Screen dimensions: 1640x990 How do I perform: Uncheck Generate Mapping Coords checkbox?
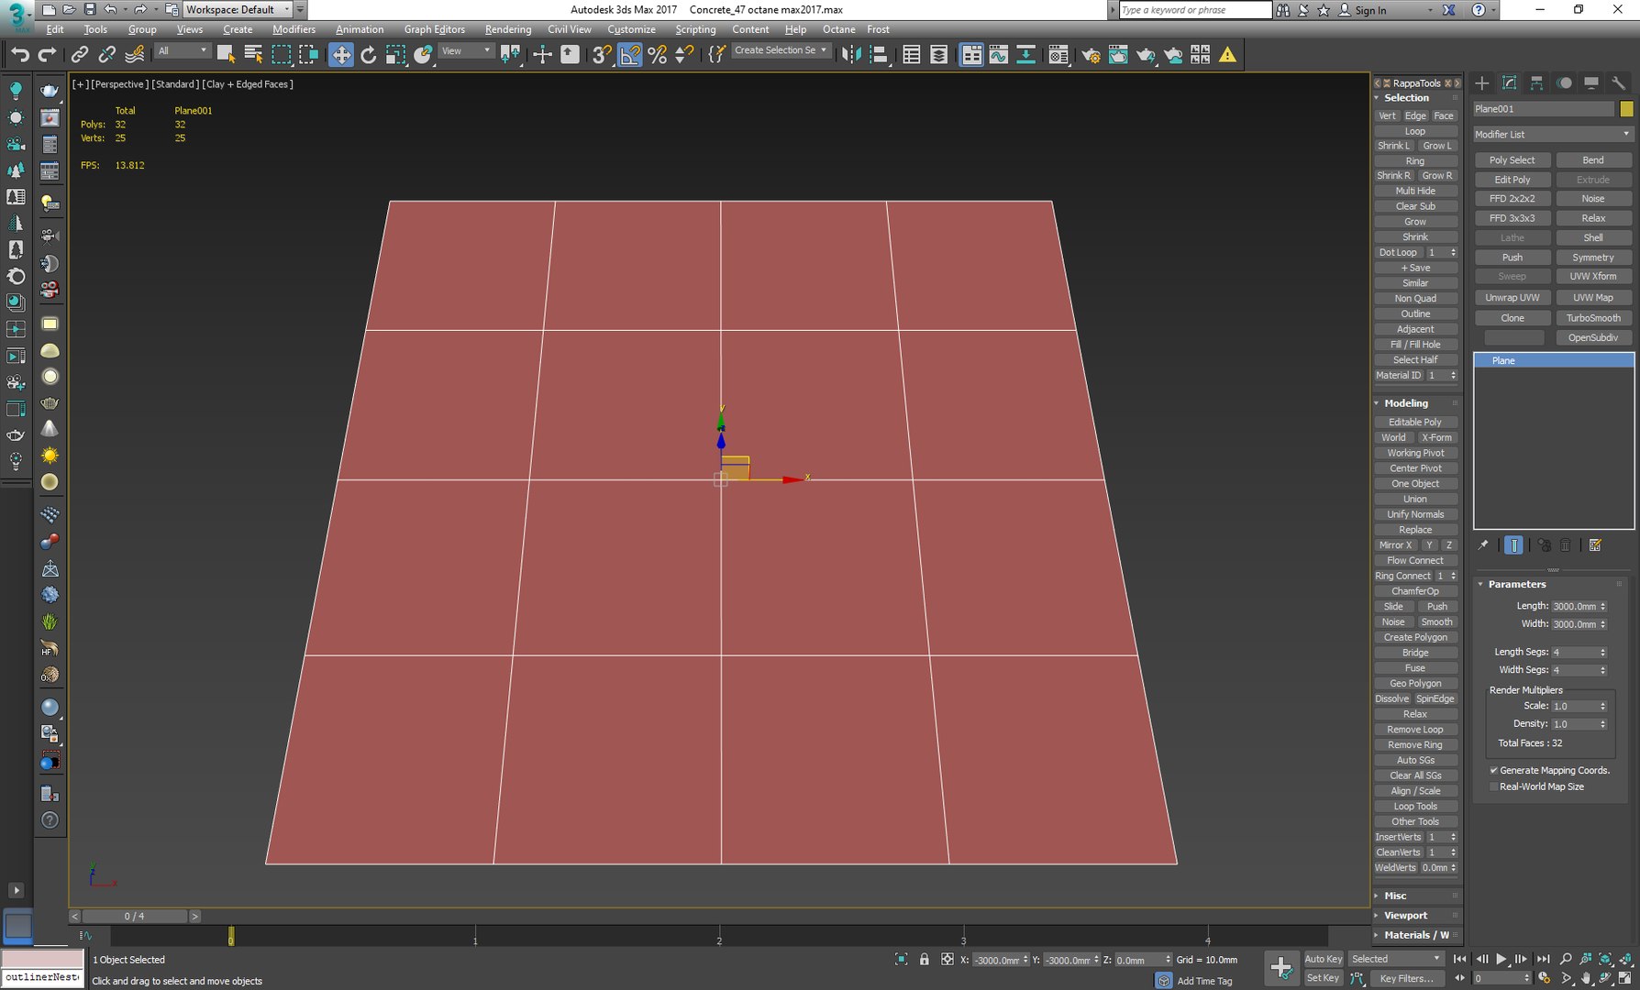1493,770
